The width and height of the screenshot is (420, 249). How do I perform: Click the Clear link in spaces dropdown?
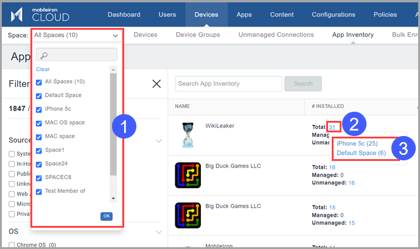click(43, 69)
